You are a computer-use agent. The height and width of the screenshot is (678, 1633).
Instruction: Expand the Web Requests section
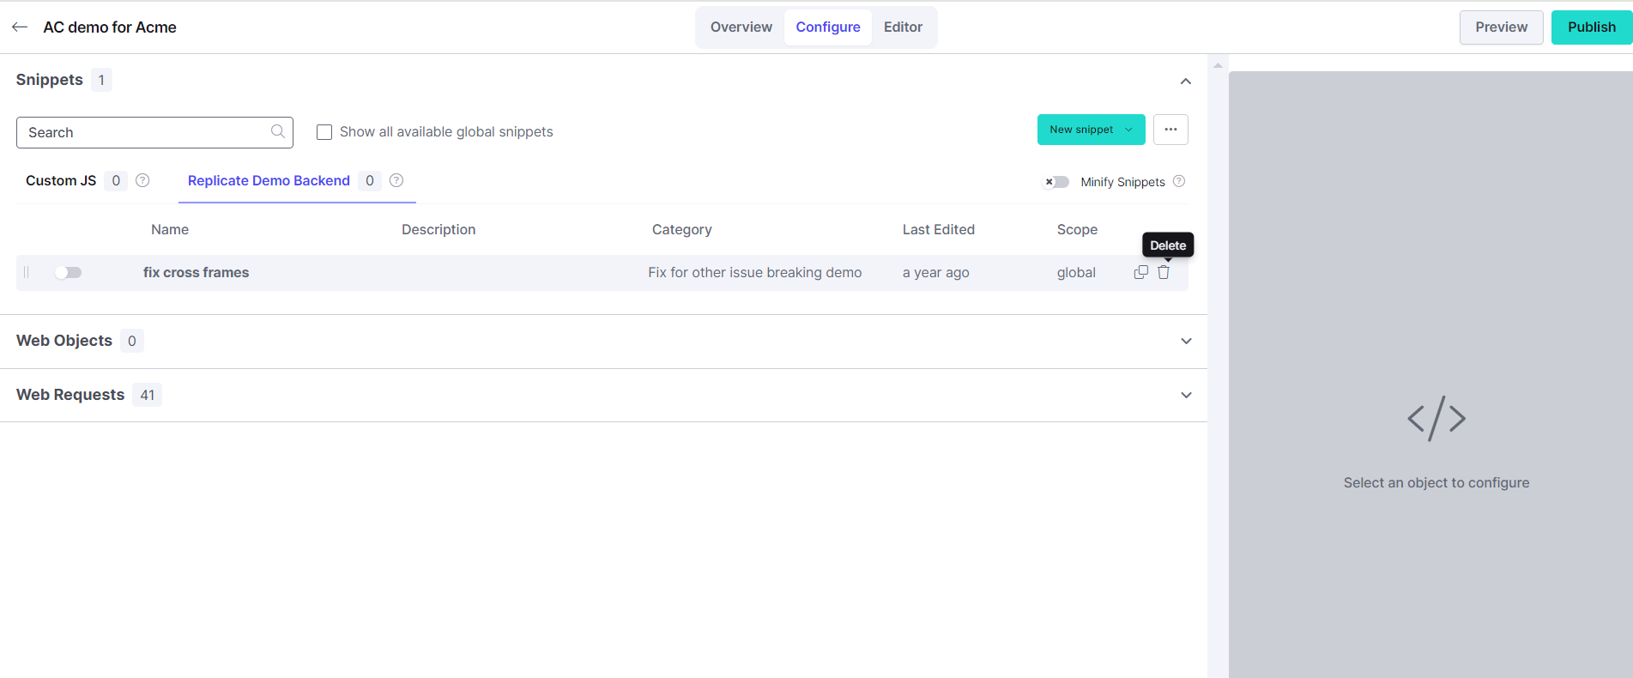[x=1186, y=395]
